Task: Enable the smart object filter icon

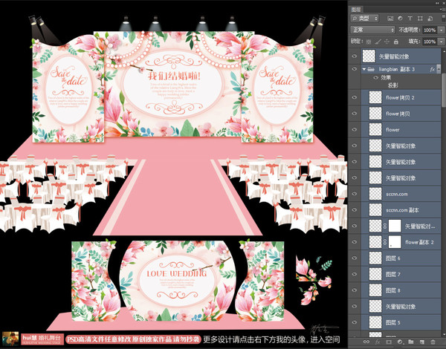Action: pyautogui.click(x=430, y=19)
